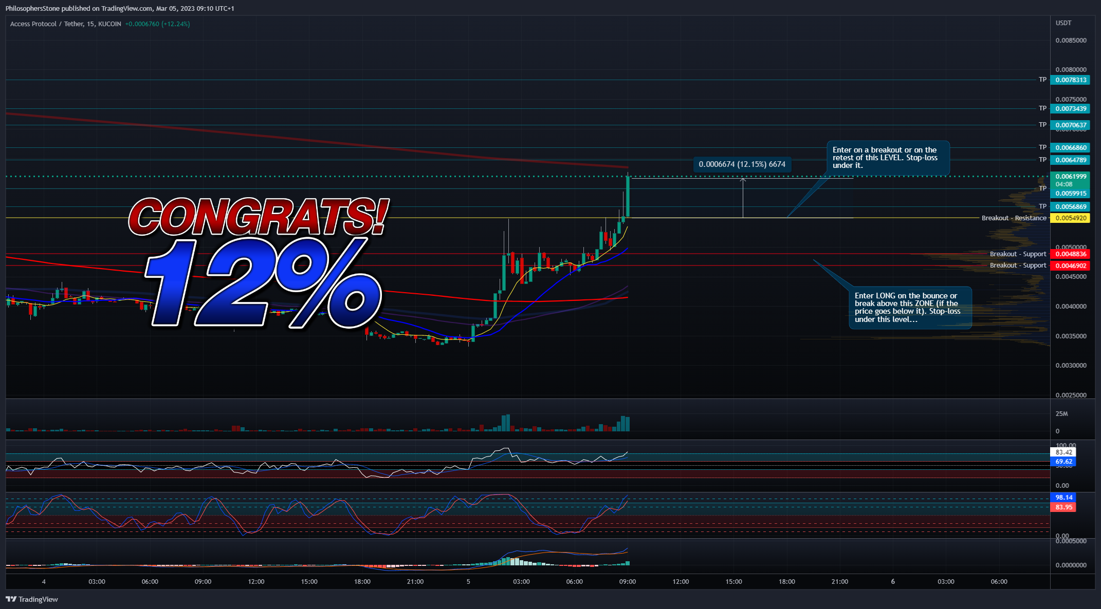The height and width of the screenshot is (609, 1101).
Task: Click the RSI average value label 69.62
Action: 1063,462
